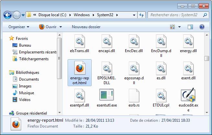This screenshot has width=212, height=135.
Task: Select the encapi.dll file icon
Action: click(x=107, y=41)
